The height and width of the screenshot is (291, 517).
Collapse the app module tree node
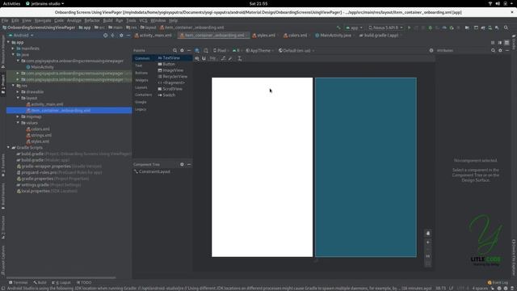pos(8,42)
